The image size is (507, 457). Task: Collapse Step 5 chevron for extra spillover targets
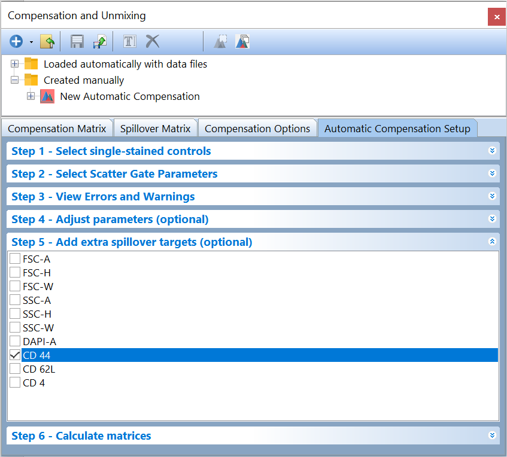492,242
